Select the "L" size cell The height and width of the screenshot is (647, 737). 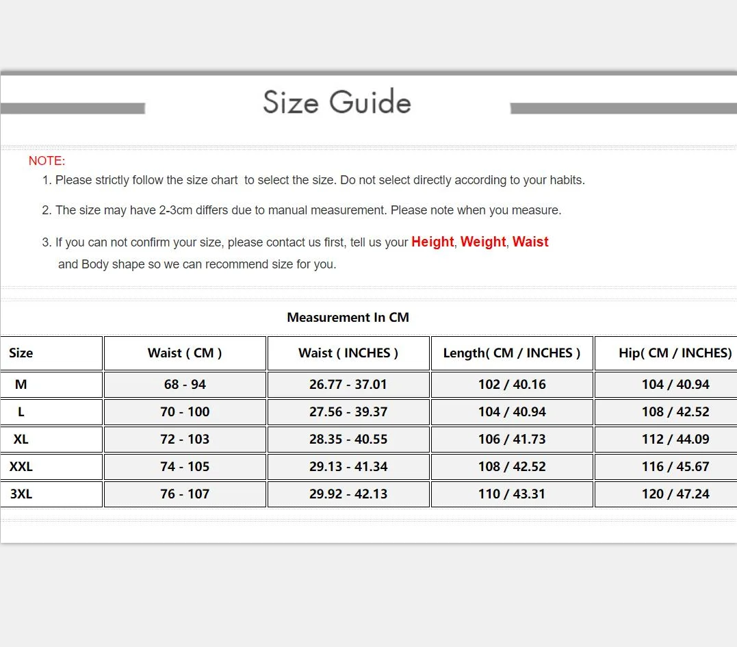click(x=51, y=412)
